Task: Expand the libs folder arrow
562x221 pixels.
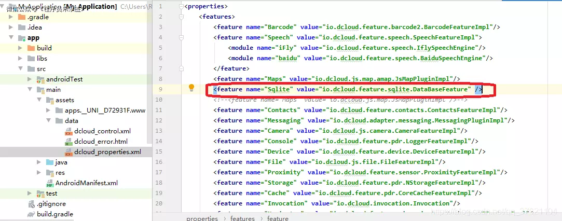Action: [21, 59]
